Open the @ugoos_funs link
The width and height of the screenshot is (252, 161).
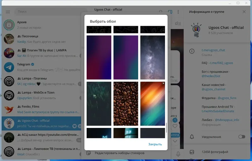[227, 98]
